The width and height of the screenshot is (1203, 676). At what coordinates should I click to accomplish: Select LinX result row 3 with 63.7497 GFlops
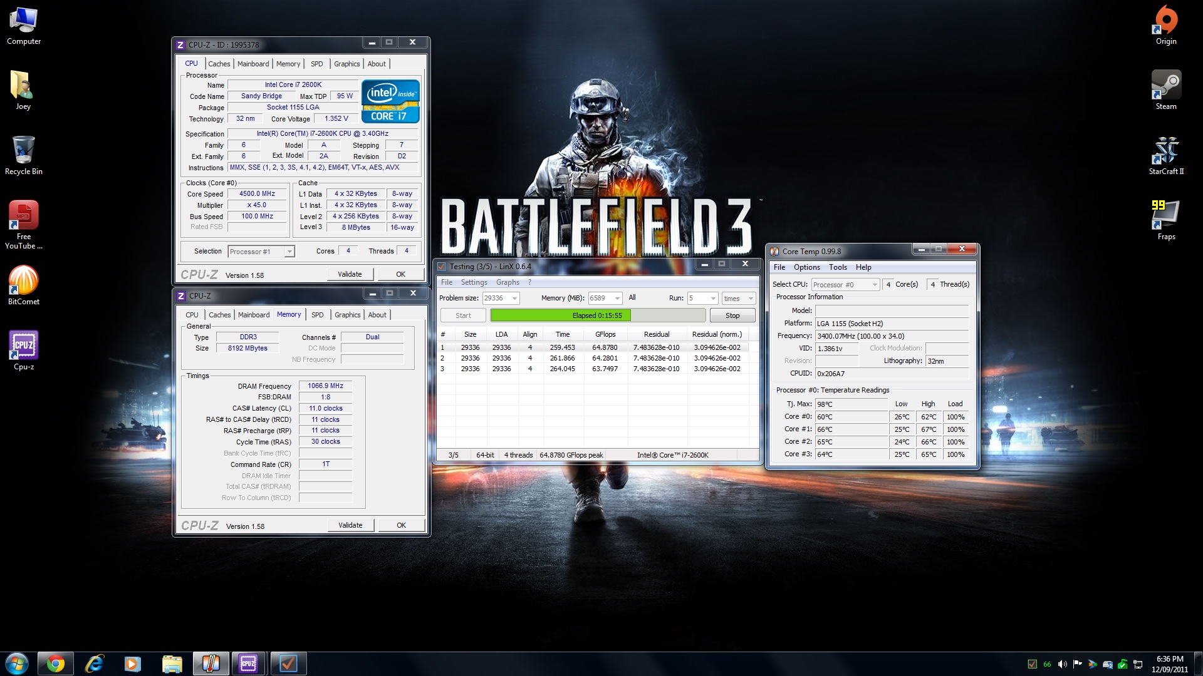click(x=598, y=369)
